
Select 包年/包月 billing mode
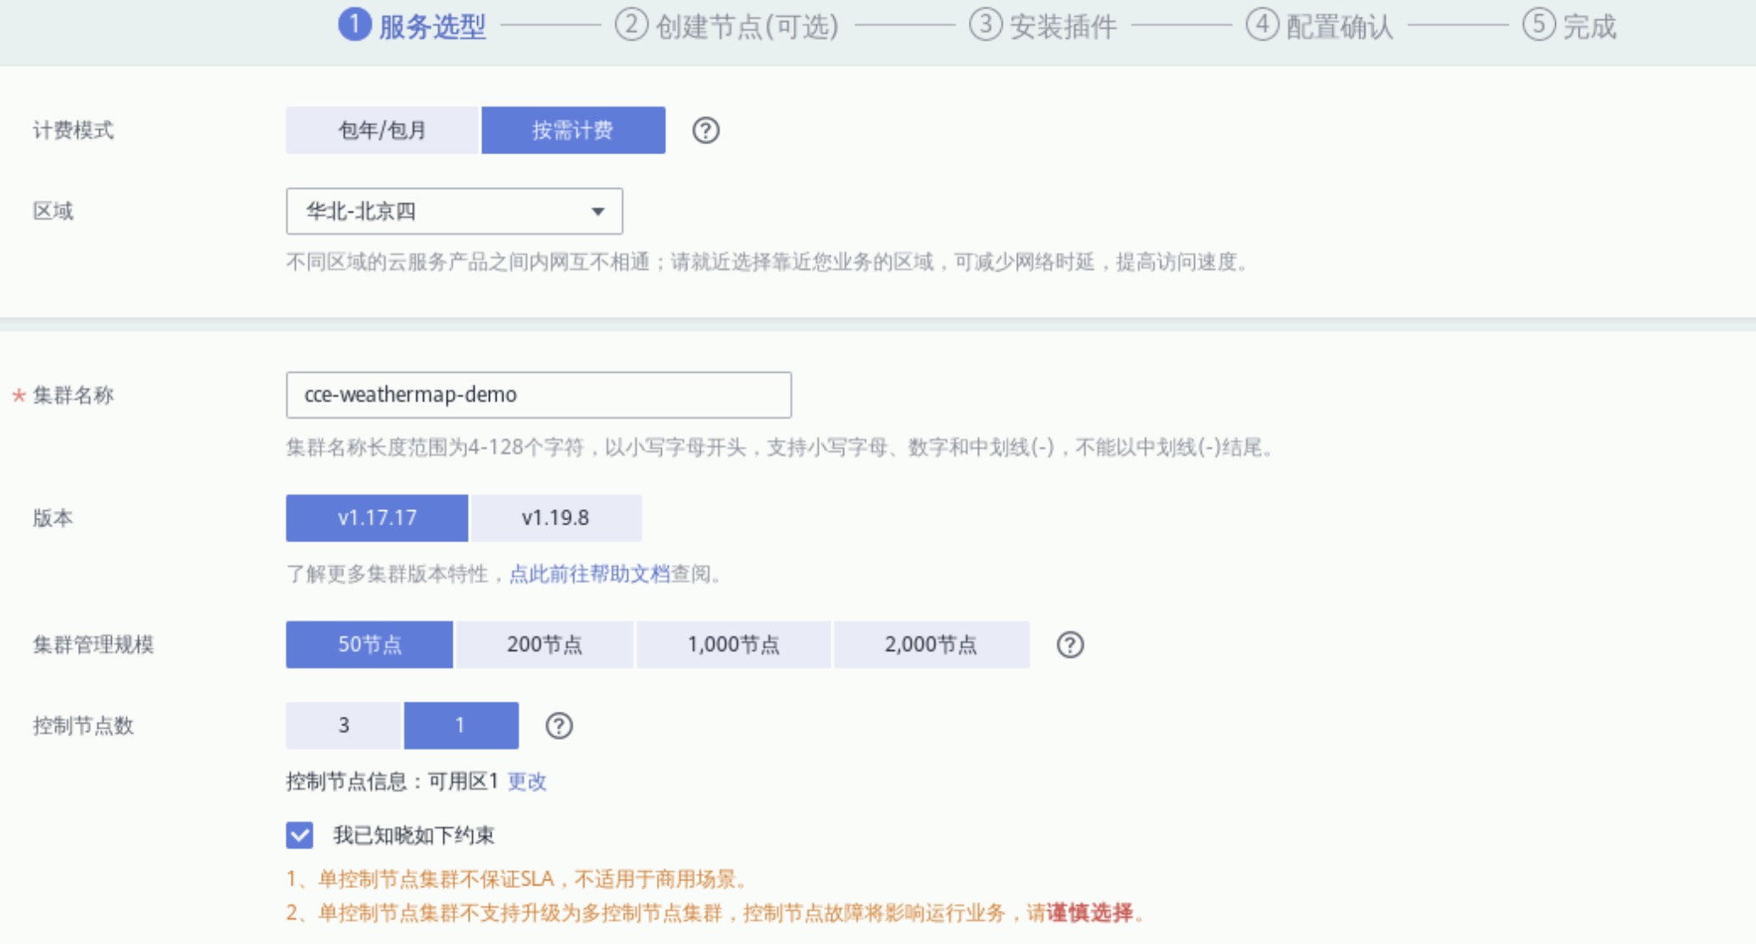[x=382, y=130]
